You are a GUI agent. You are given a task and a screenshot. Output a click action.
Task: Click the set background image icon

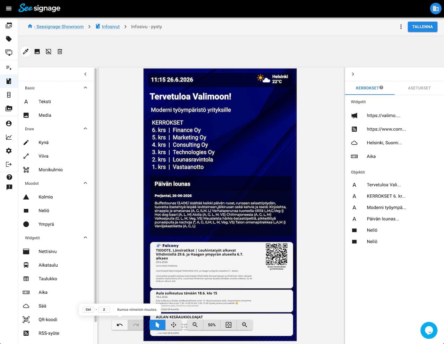37,51
